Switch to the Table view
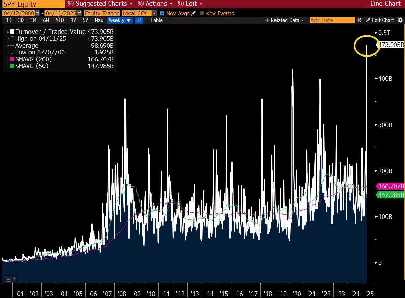The height and width of the screenshot is (298, 405). pos(157,20)
